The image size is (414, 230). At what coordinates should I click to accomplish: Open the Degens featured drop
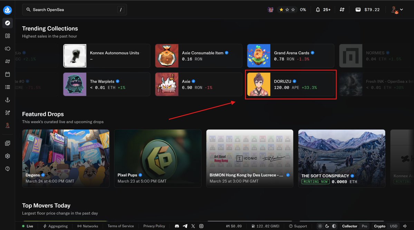(x=66, y=159)
